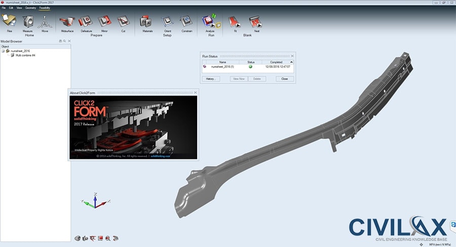Click the Name column header in Run Status
The width and height of the screenshot is (456, 247).
222,62
